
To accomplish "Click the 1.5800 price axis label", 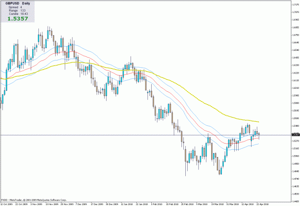I will coord(296,103).
